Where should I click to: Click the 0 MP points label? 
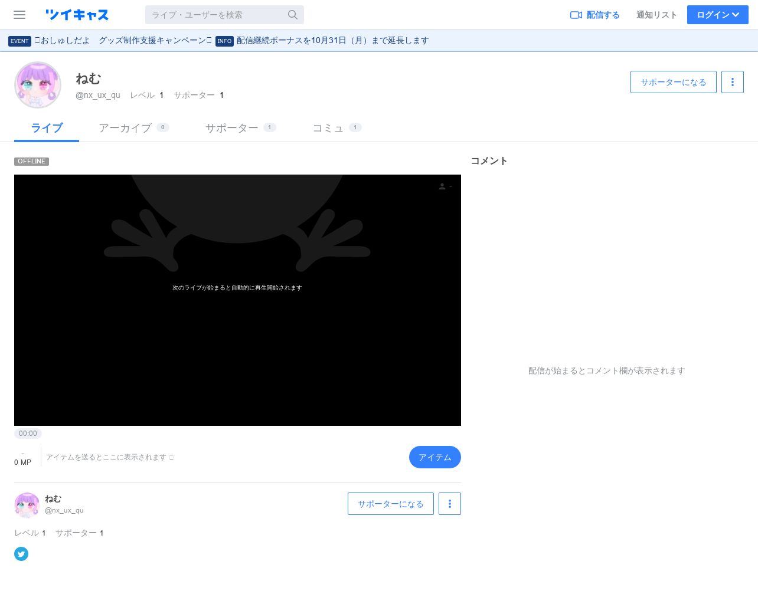(x=22, y=462)
